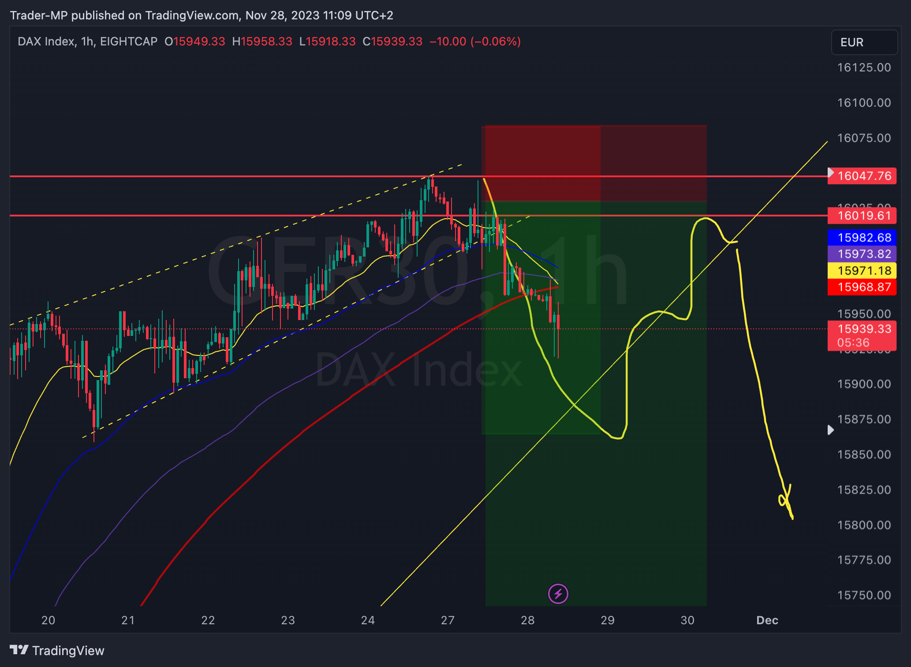911x667 pixels.
Task: Click the 05:36 bar countdown timer
Action: pos(853,343)
